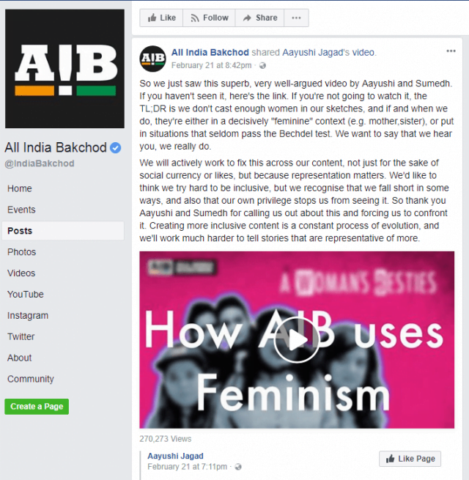
Task: Click the globe privacy icon by post date
Action: click(x=262, y=65)
